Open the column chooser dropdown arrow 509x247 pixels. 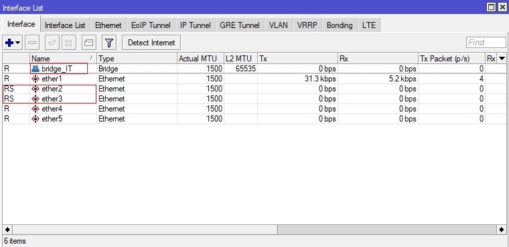click(502, 59)
